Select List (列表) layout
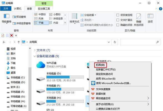Screen dimensions: 163x111 (39, 19)
